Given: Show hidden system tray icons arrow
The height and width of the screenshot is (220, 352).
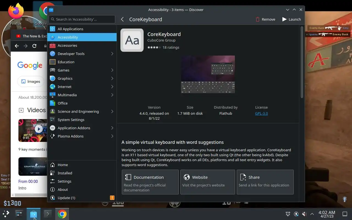Looking at the screenshot, I should [312, 214].
